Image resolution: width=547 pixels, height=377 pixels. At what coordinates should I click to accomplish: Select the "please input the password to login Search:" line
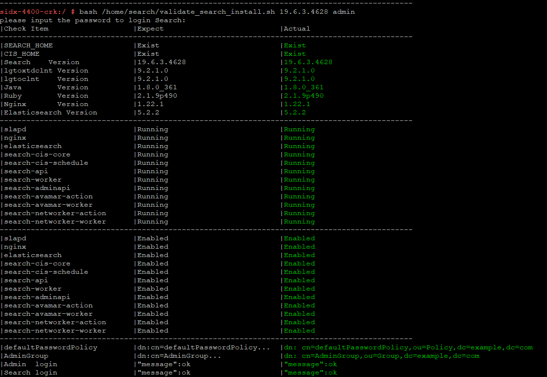tap(93, 20)
